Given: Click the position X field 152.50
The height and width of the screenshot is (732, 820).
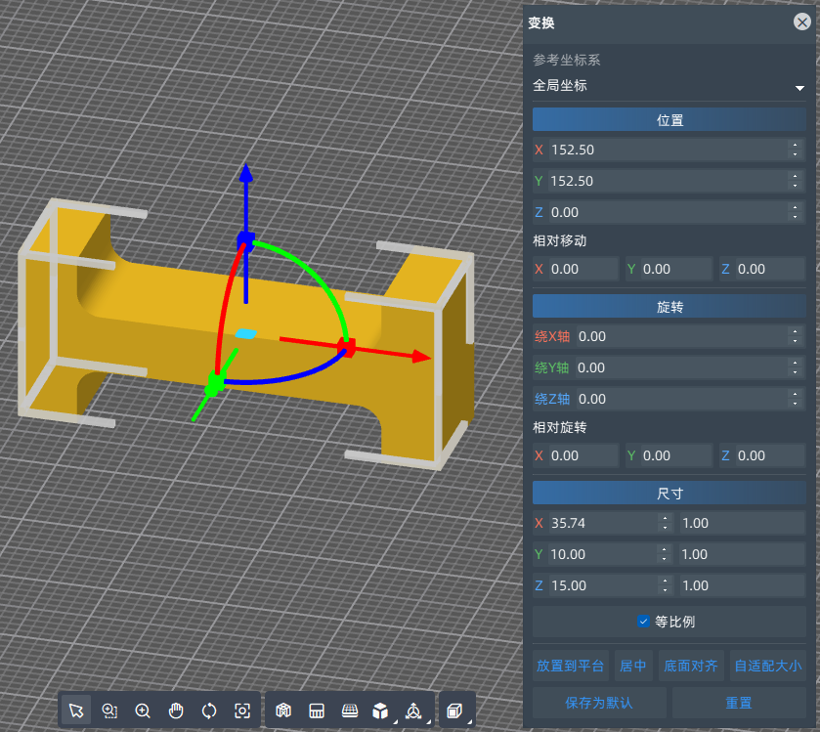Looking at the screenshot, I should pyautogui.click(x=667, y=151).
